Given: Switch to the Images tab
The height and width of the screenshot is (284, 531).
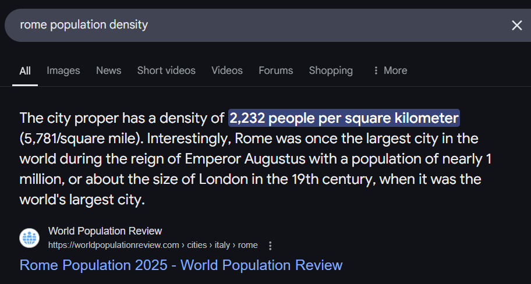Looking at the screenshot, I should (63, 70).
